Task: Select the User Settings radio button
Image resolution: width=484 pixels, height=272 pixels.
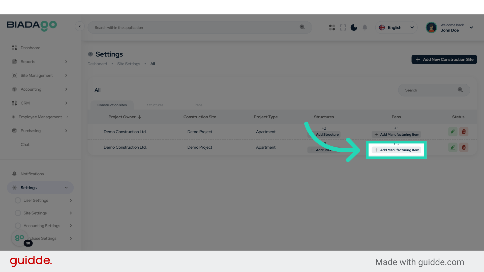Action: pos(18,200)
